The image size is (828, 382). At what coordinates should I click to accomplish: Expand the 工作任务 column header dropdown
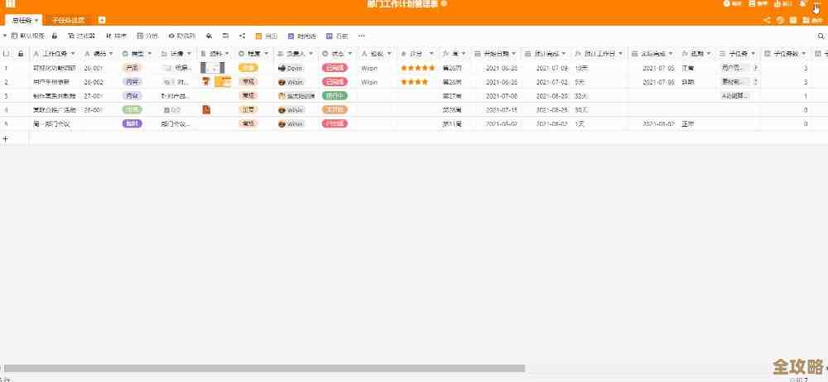(x=73, y=54)
